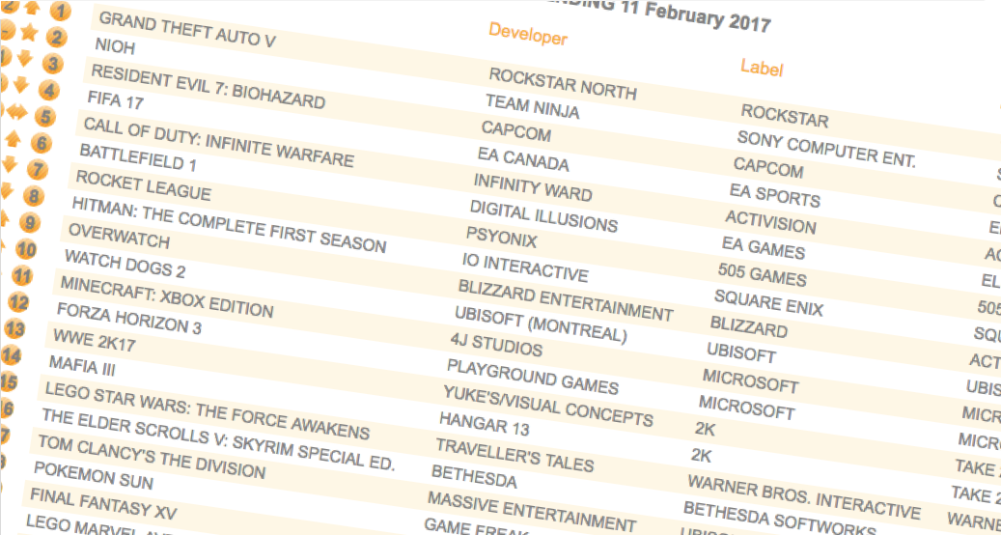Viewport: 1001px width, 535px height.
Task: Click the double arrow beside rank 5
Action: click(x=16, y=111)
